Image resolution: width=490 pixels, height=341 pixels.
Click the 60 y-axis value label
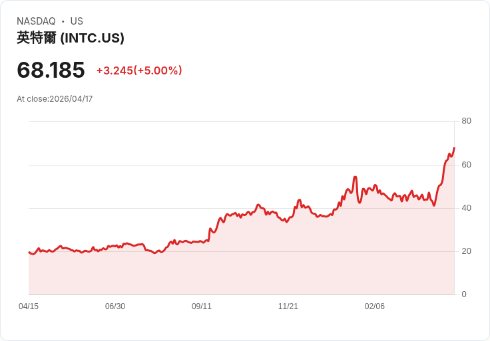[x=467, y=164]
